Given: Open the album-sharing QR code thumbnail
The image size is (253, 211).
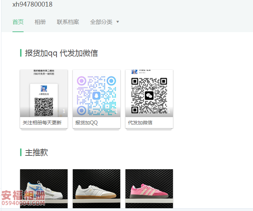Looking at the screenshot, I should 44,93.
